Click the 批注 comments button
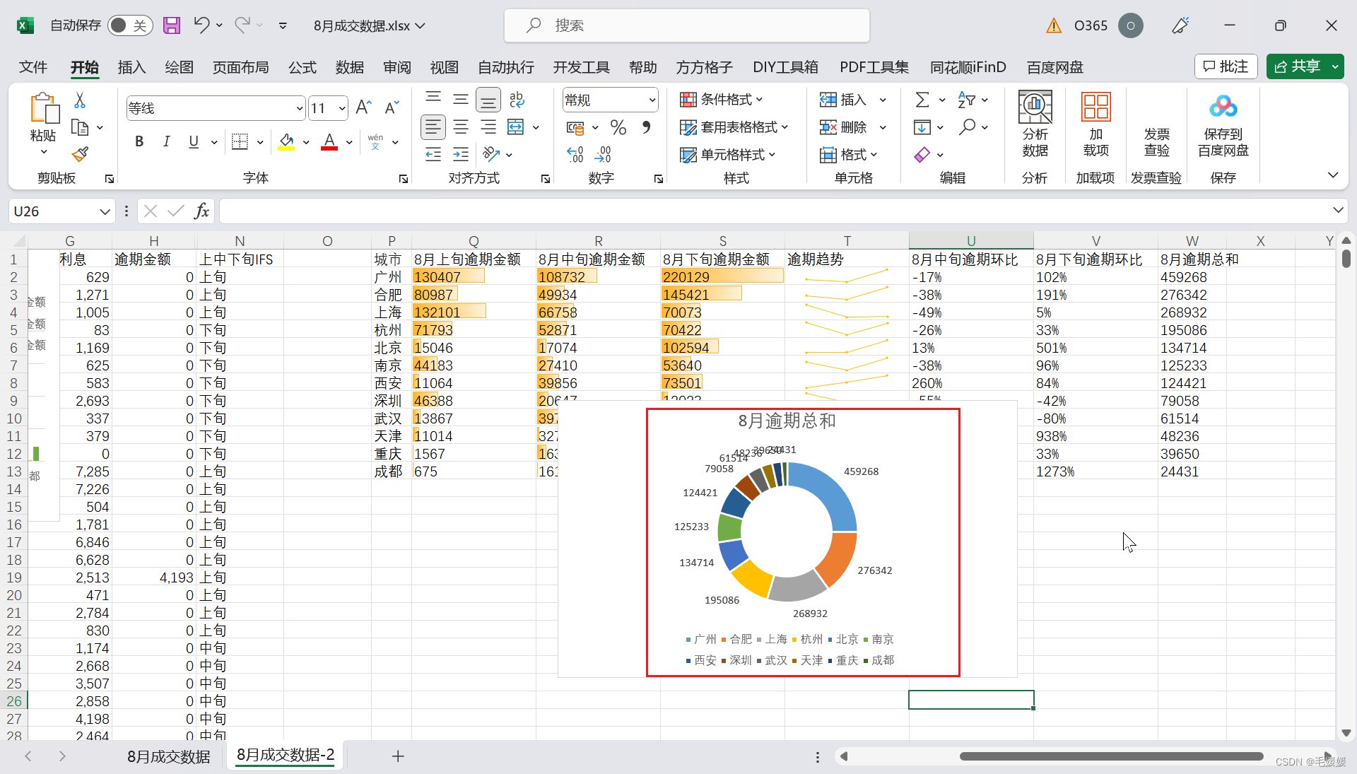 (x=1226, y=66)
